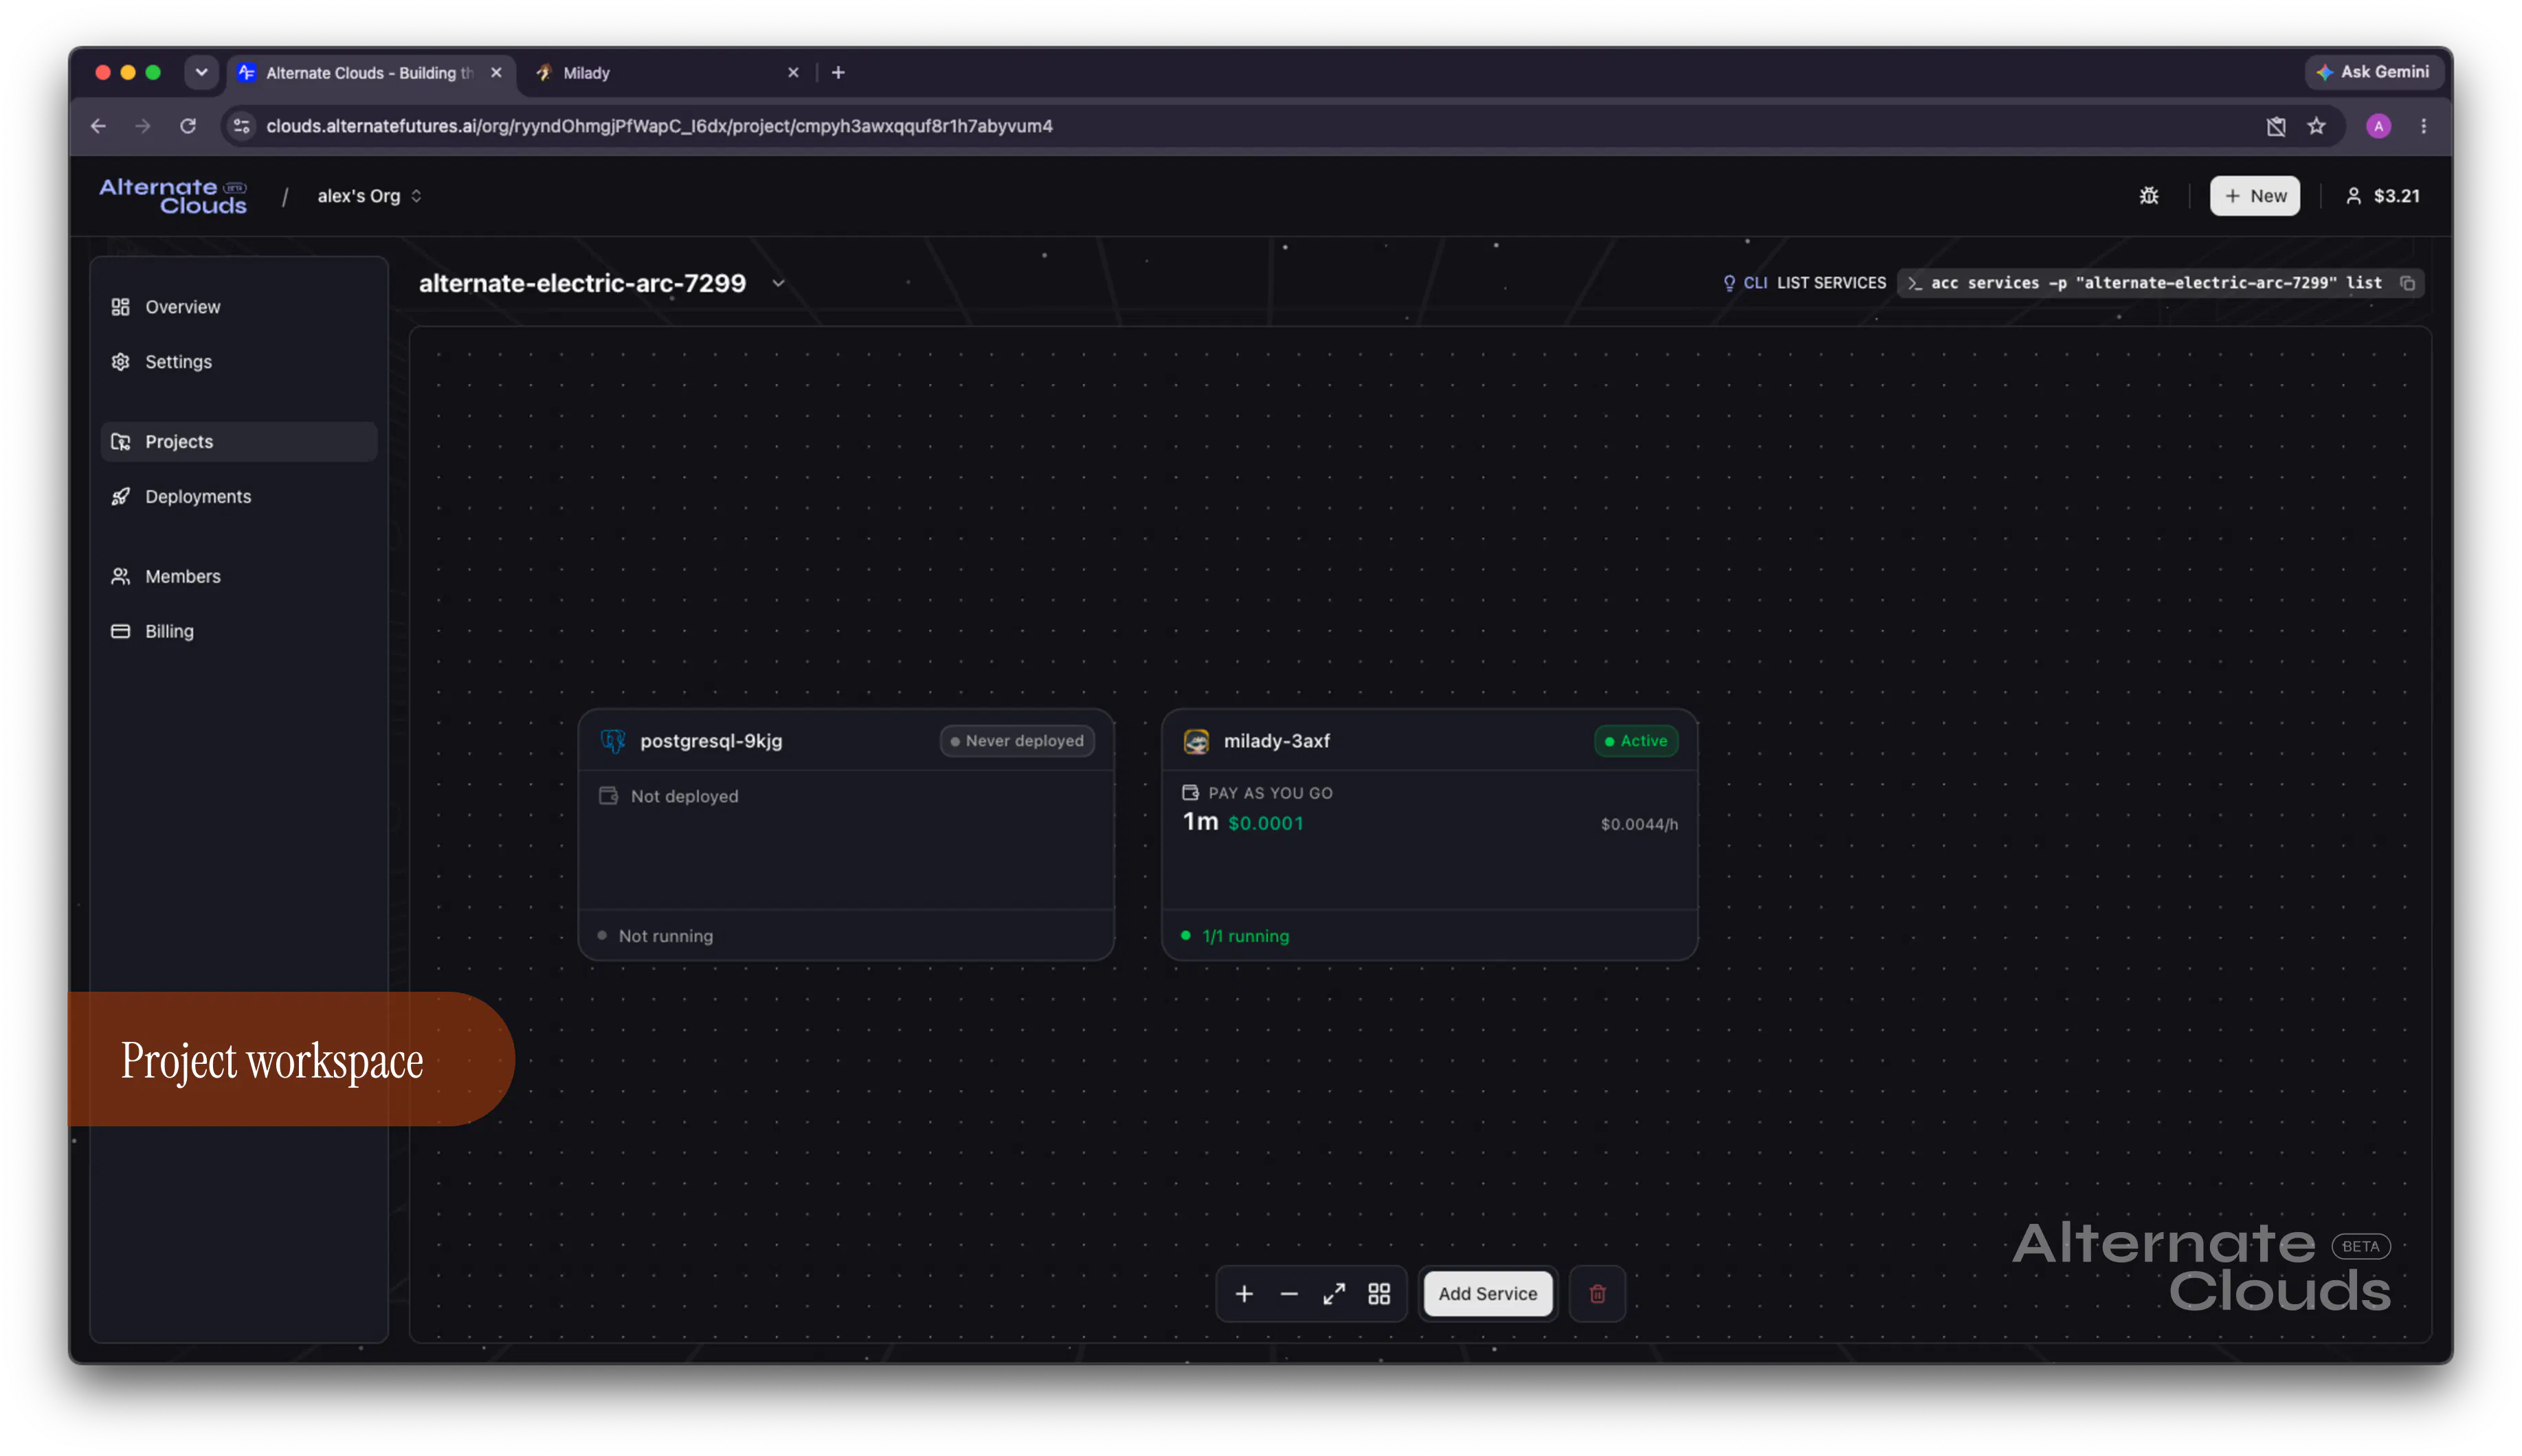The height and width of the screenshot is (1456, 2522).
Task: Close the Milady browser tab
Action: click(793, 73)
